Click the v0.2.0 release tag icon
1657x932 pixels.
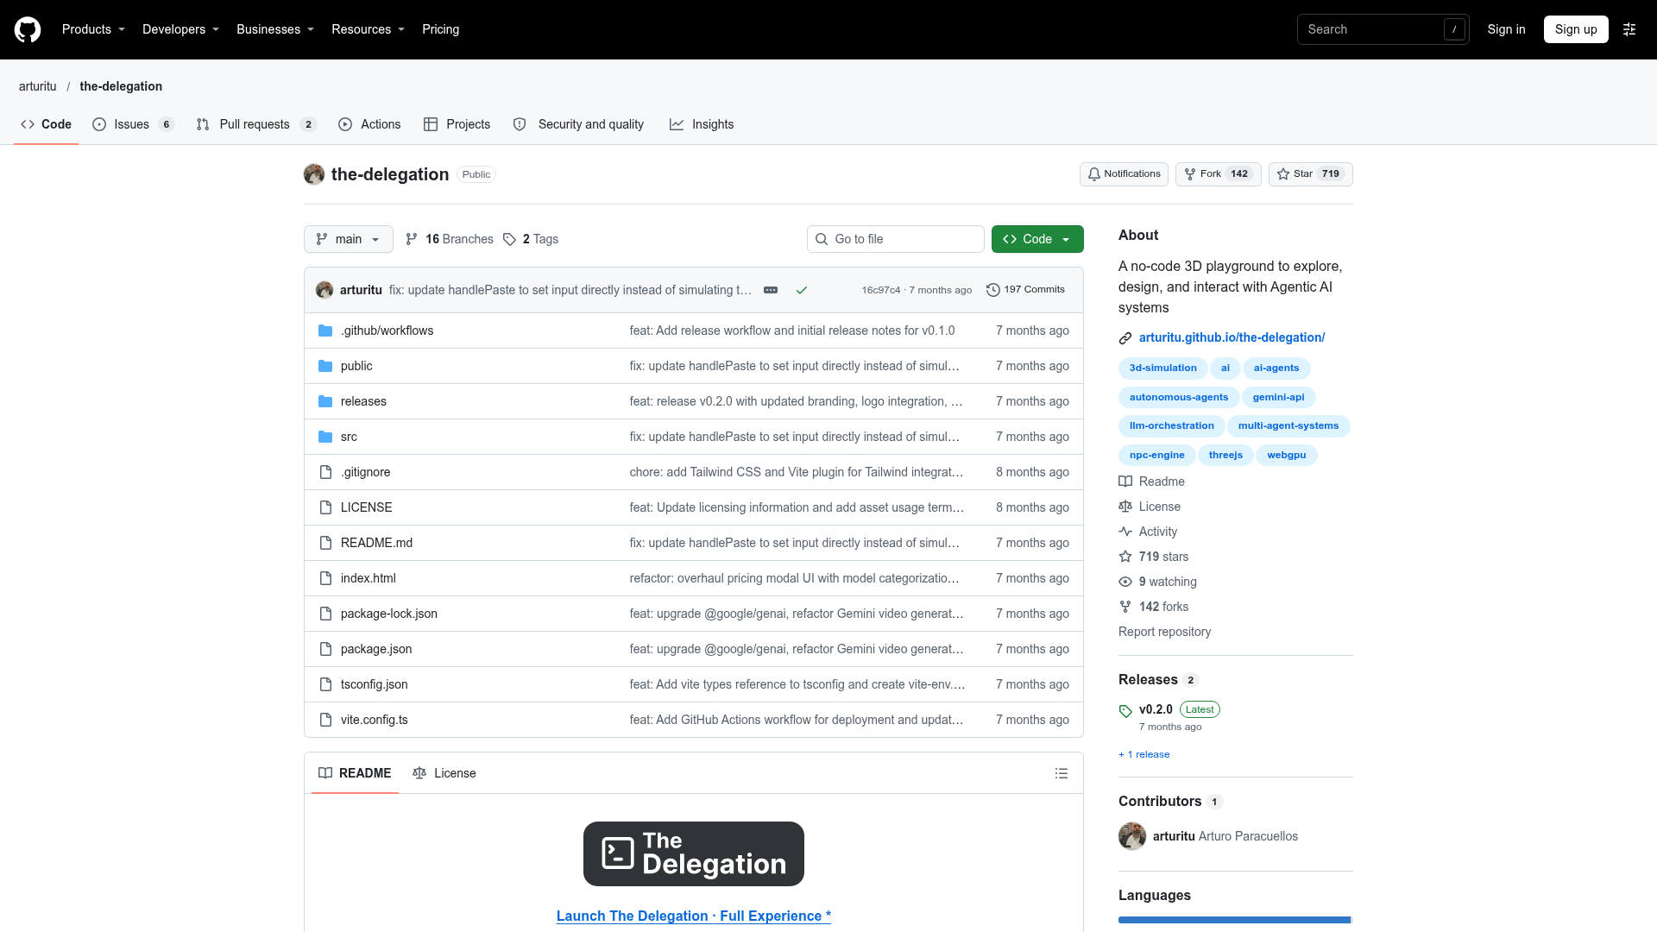pos(1125,711)
